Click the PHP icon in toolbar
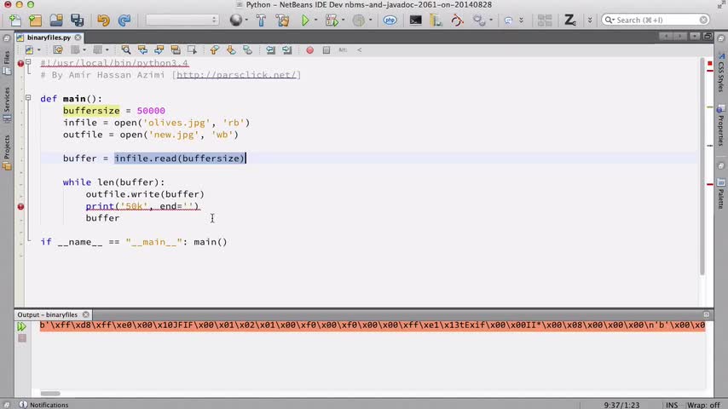Screen dimensions: 728x409 coord(390,20)
